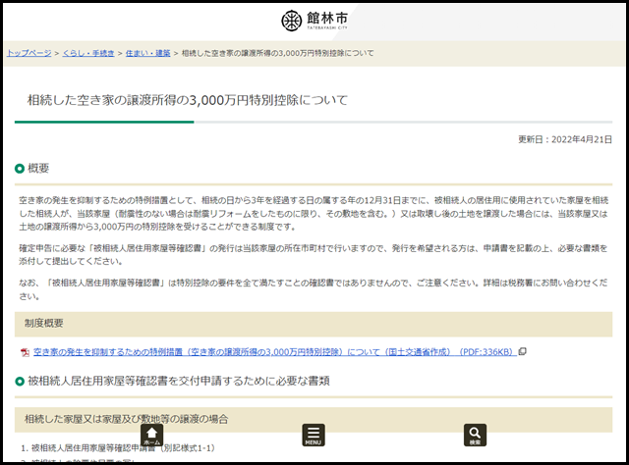Click paragraph starting 空き家の発生を抑制するための特例措置として

314,214
